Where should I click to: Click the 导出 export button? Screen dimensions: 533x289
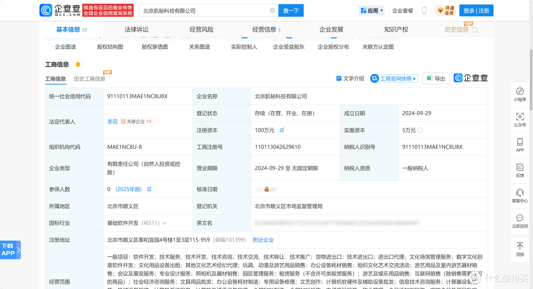click(436, 79)
